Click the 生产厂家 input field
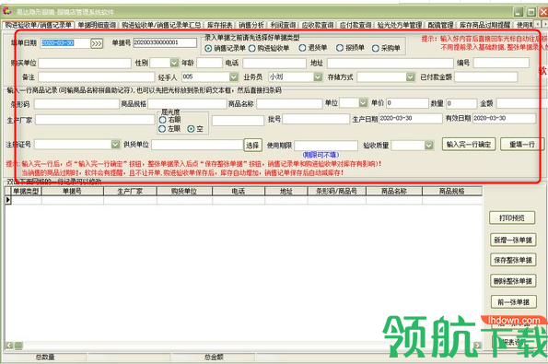This screenshot has width=548, height=364. [95, 120]
